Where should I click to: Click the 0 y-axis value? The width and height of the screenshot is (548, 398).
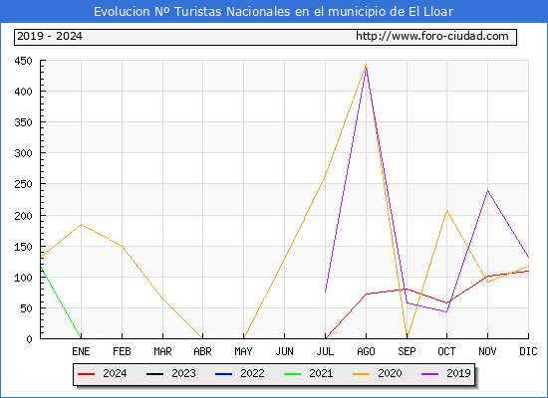[x=29, y=339]
